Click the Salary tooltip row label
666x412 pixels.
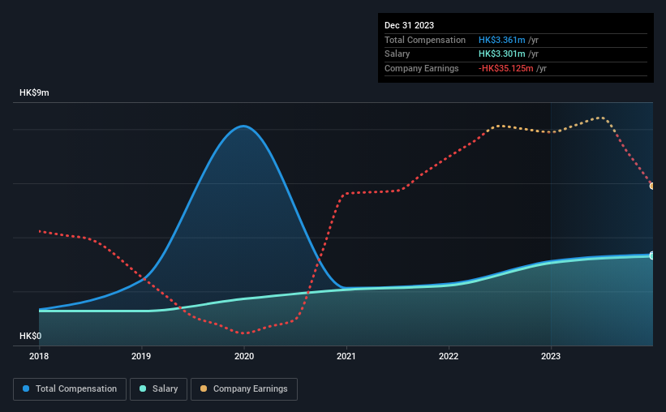click(x=397, y=54)
